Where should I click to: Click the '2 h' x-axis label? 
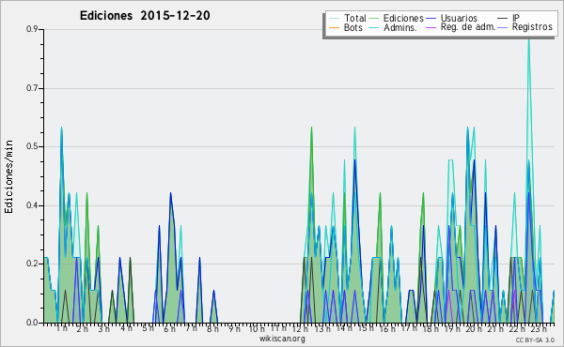[83, 329]
